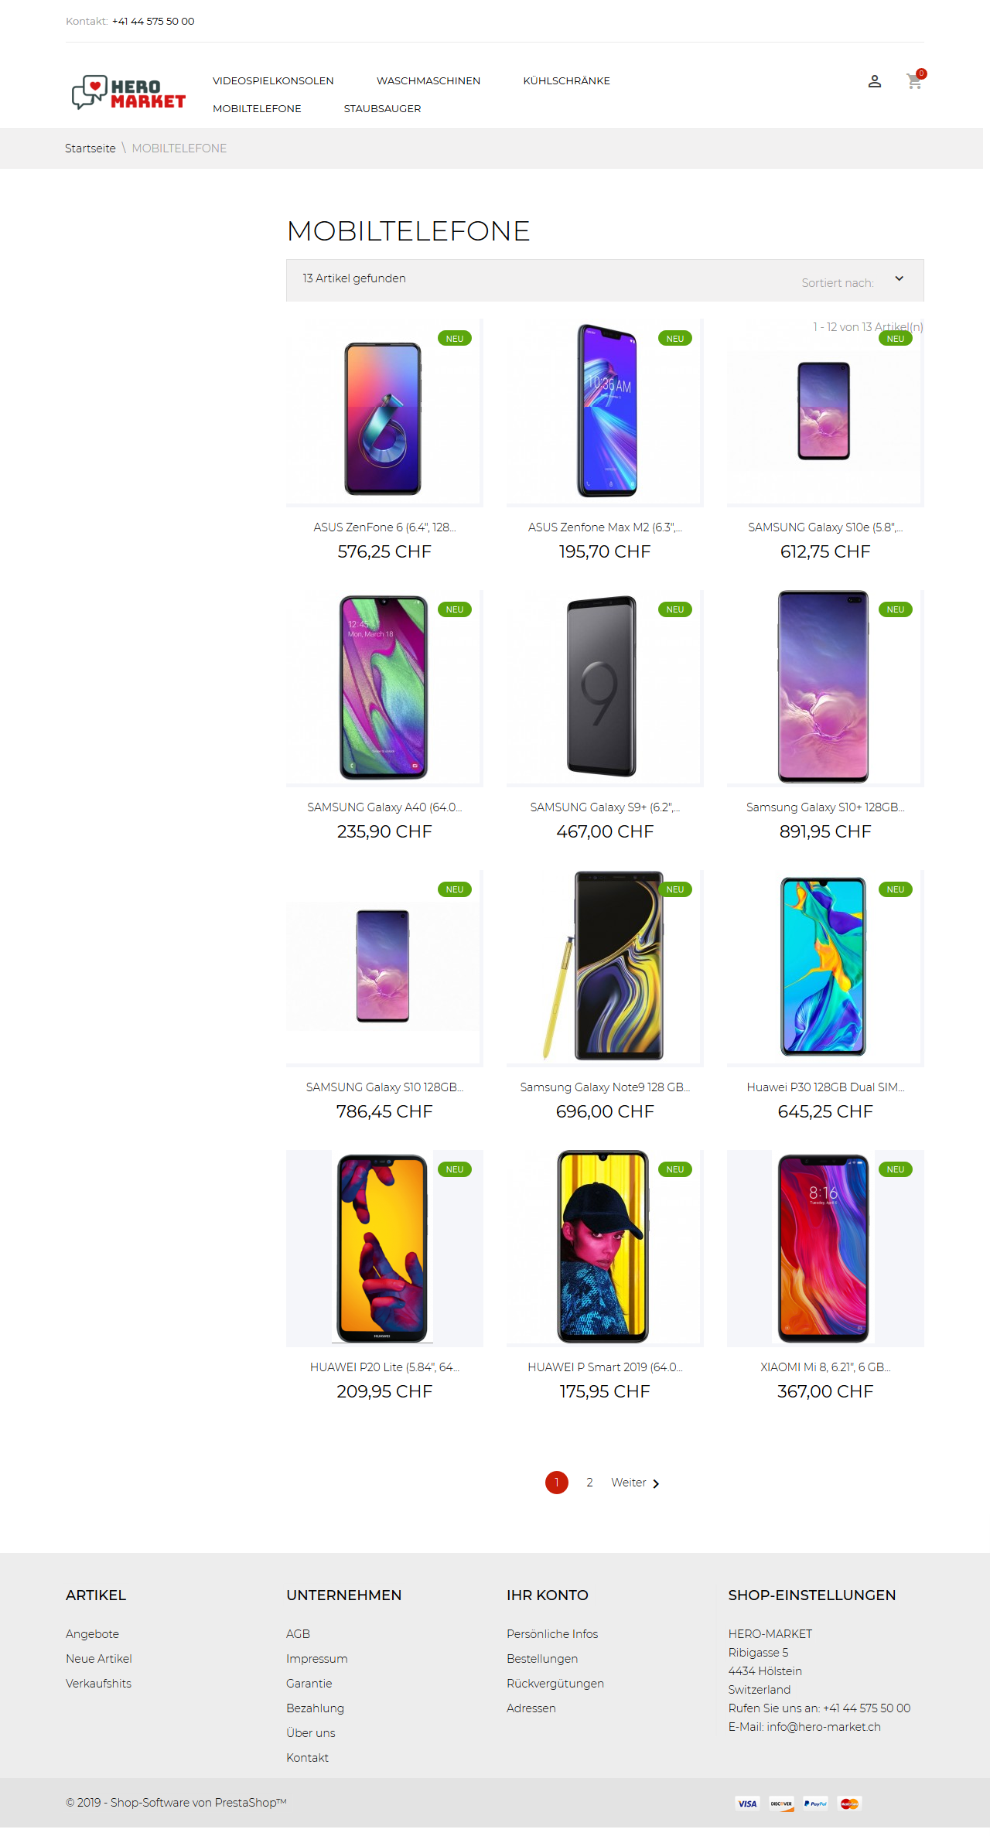Image resolution: width=990 pixels, height=1836 pixels.
Task: Open the XIAOMI Mi 8 product title
Action: [825, 1367]
